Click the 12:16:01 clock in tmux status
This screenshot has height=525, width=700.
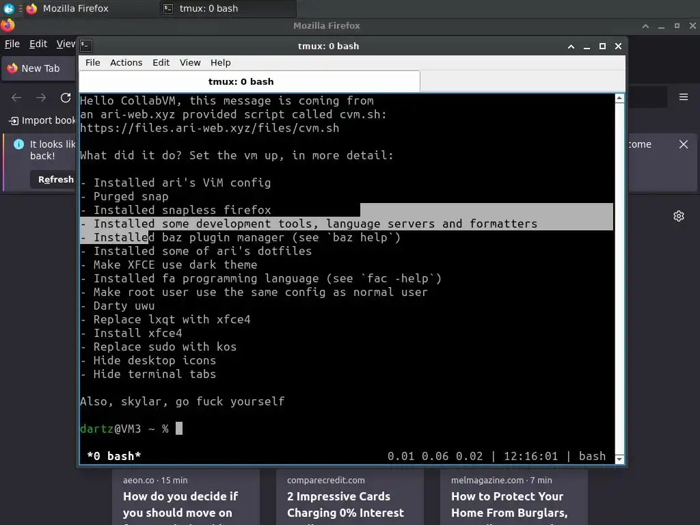(530, 456)
